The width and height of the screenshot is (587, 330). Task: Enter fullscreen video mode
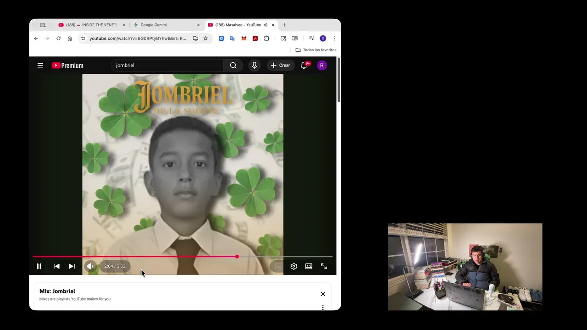pyautogui.click(x=324, y=266)
